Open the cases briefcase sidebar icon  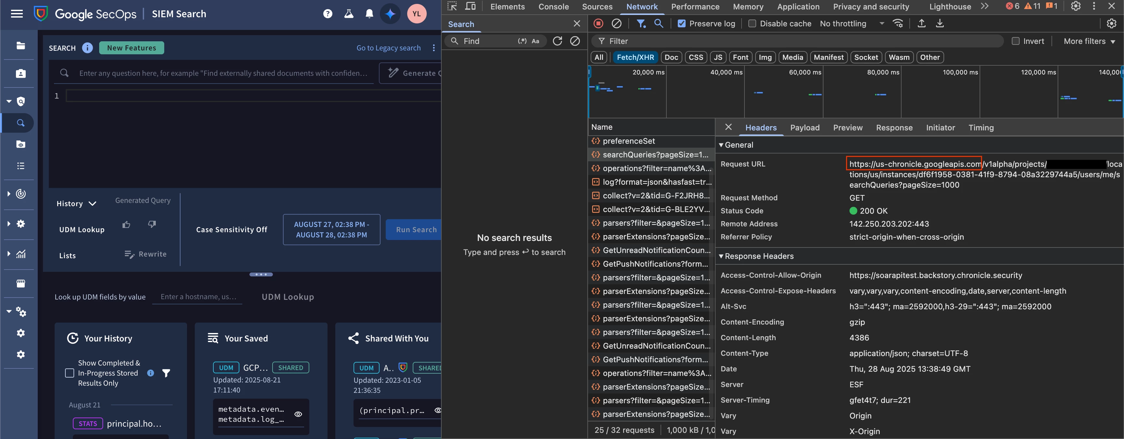[x=20, y=73]
